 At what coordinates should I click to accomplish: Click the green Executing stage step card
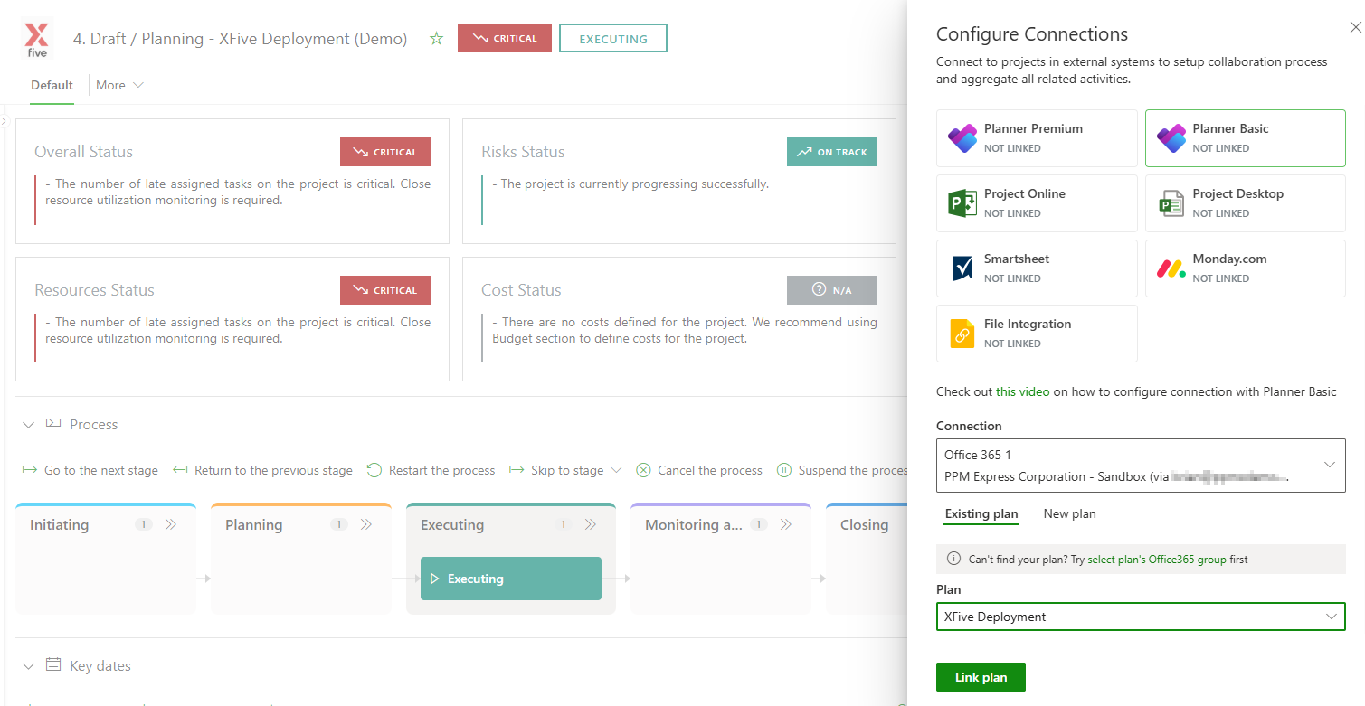(x=511, y=579)
